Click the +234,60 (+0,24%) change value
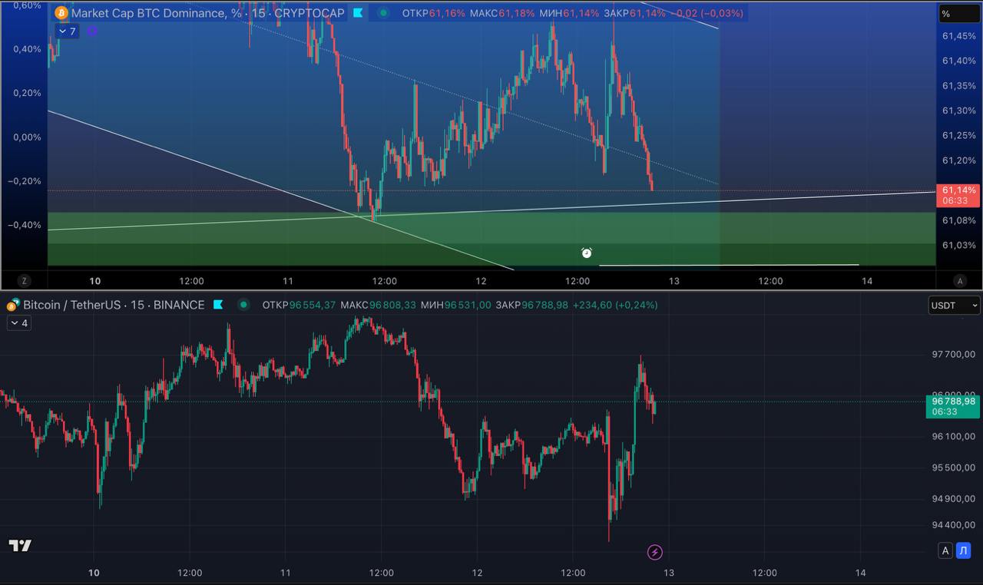 pyautogui.click(x=615, y=305)
